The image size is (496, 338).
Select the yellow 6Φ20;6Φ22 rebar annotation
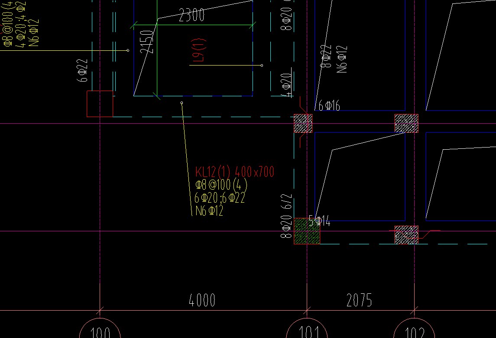click(x=220, y=198)
